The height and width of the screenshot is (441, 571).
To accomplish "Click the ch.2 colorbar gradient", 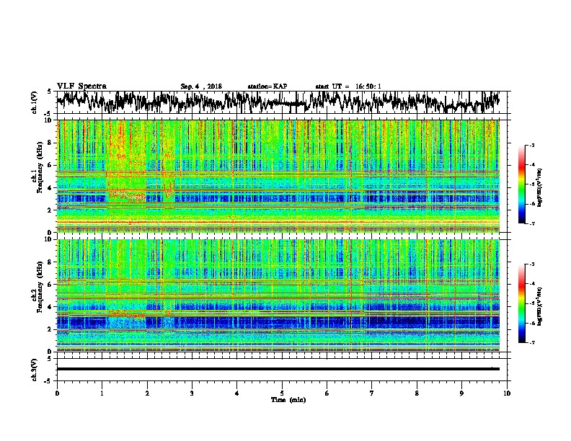I will tap(521, 303).
